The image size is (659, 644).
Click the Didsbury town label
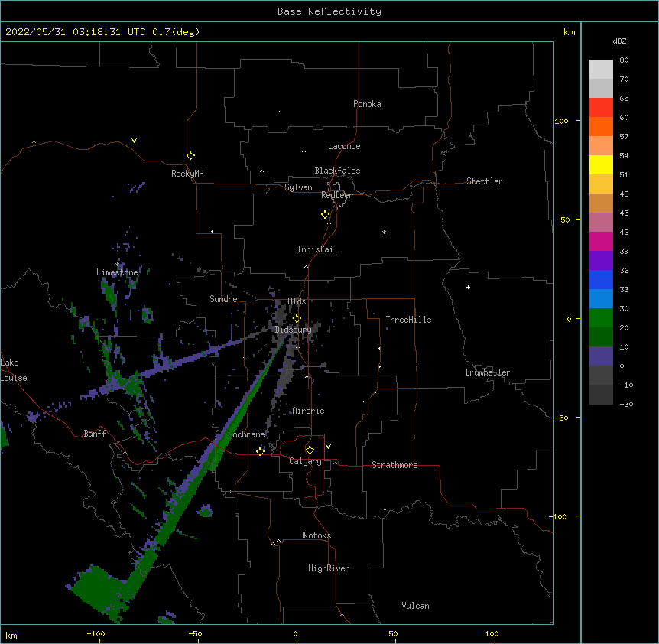tap(293, 330)
